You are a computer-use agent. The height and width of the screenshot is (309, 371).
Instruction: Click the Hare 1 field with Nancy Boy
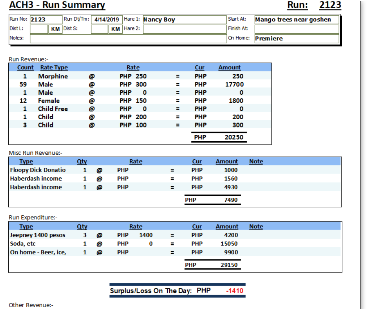tap(184, 20)
